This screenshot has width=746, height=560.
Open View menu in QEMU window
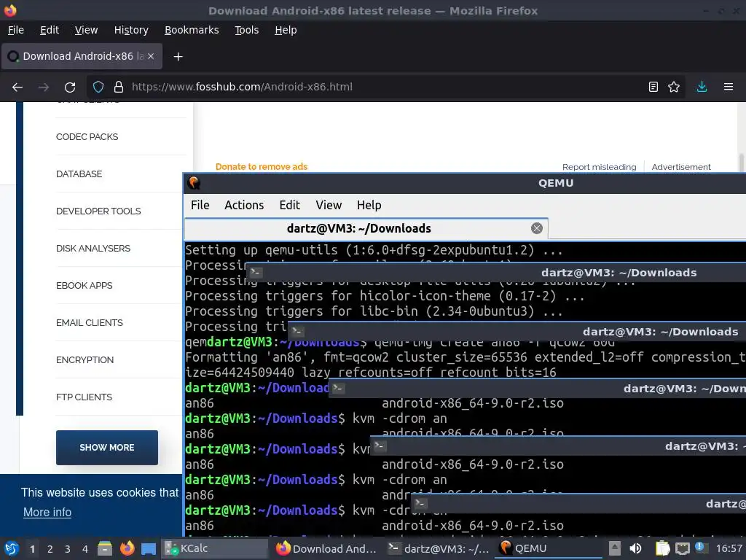click(329, 205)
